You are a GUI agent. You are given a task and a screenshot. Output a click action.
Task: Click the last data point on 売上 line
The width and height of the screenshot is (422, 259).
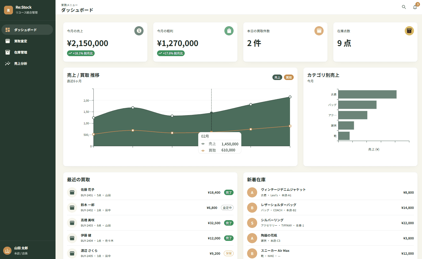point(290,97)
